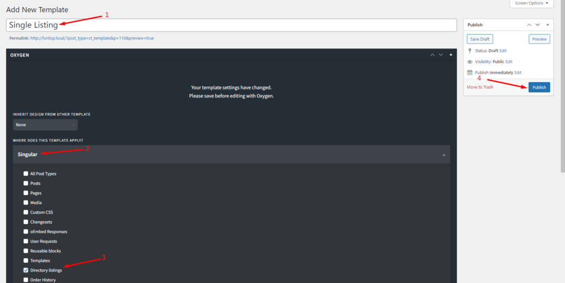
Task: Click the publish calendar icon
Action: click(470, 73)
